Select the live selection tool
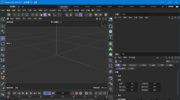180x100 pixels. pos(3,26)
